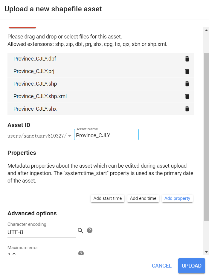Image resolution: width=209 pixels, height=275 pixels.
Task: Open help for Character encoding
Action: (x=90, y=230)
